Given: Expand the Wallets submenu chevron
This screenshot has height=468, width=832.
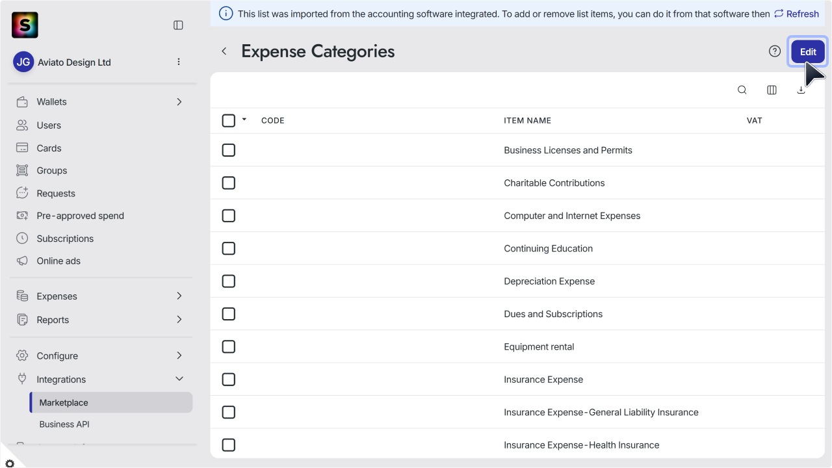Looking at the screenshot, I should tap(179, 102).
